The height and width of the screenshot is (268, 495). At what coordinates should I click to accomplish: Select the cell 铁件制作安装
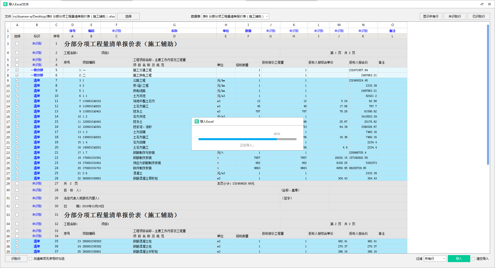point(174,168)
